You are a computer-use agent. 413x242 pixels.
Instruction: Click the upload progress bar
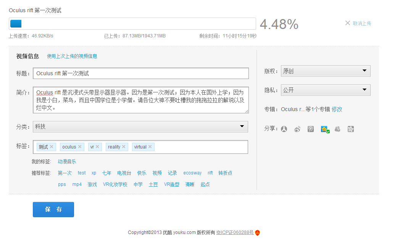coord(132,24)
